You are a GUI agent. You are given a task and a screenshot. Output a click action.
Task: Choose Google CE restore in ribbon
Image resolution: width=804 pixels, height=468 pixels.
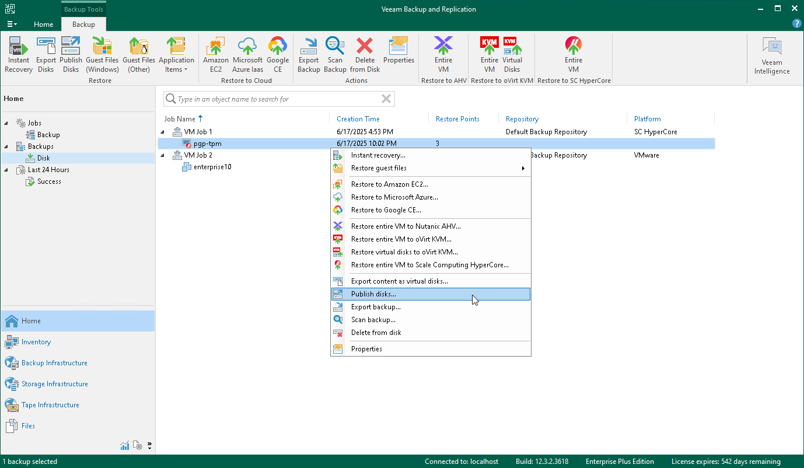278,55
